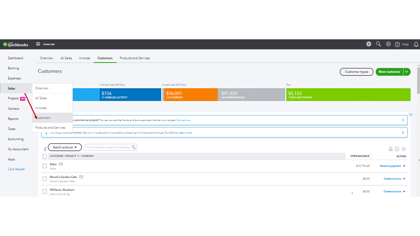Open the search magnifier in header

(378, 44)
